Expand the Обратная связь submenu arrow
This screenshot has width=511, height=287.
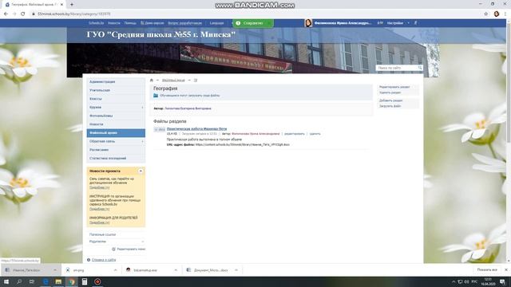142,142
